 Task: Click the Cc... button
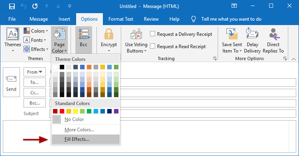pyautogui.click(x=35, y=93)
